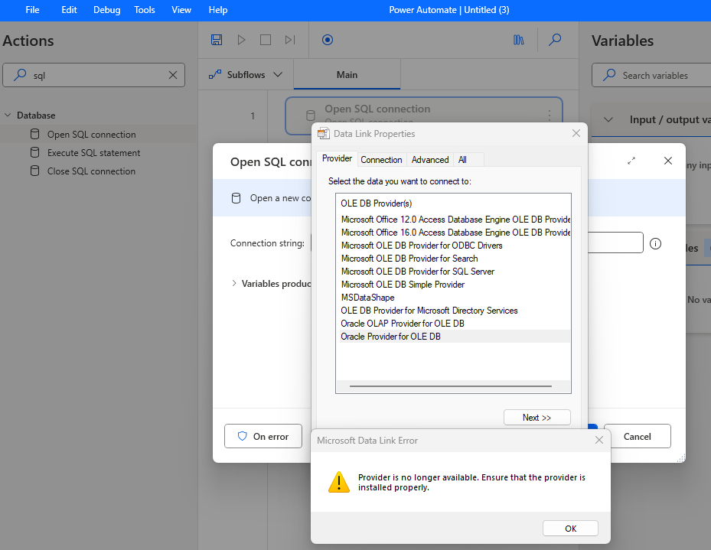Click the Actions search field
711x550 pixels.
click(93, 75)
